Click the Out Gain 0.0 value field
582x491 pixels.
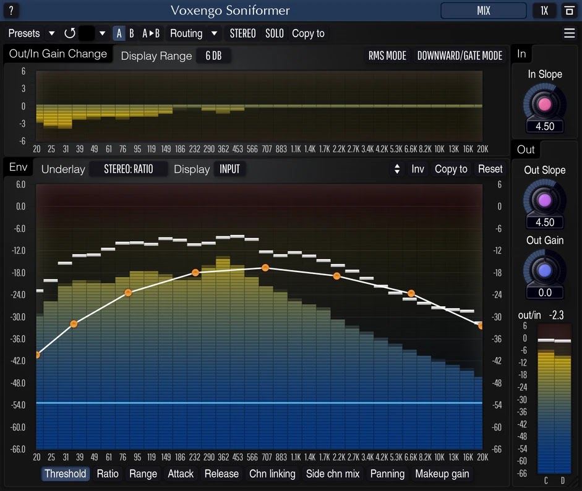pos(544,292)
